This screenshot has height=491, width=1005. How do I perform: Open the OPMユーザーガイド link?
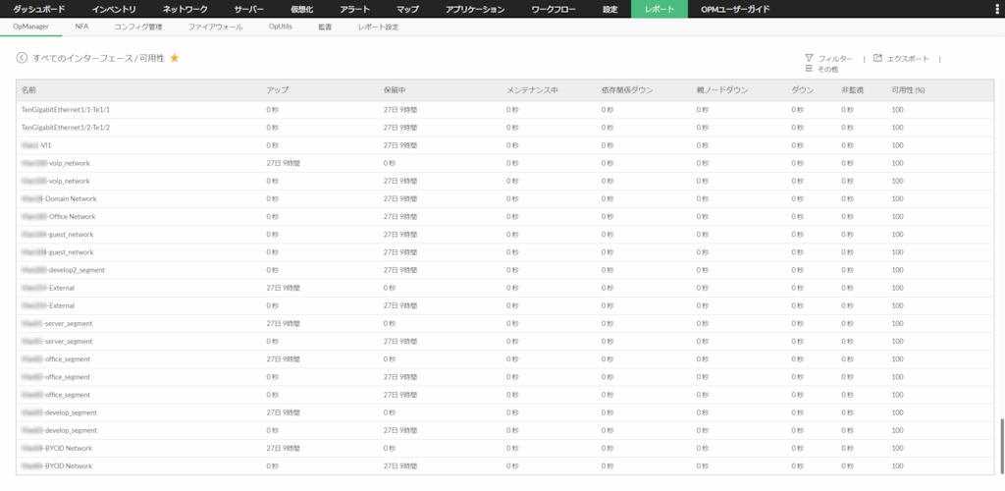tap(735, 9)
